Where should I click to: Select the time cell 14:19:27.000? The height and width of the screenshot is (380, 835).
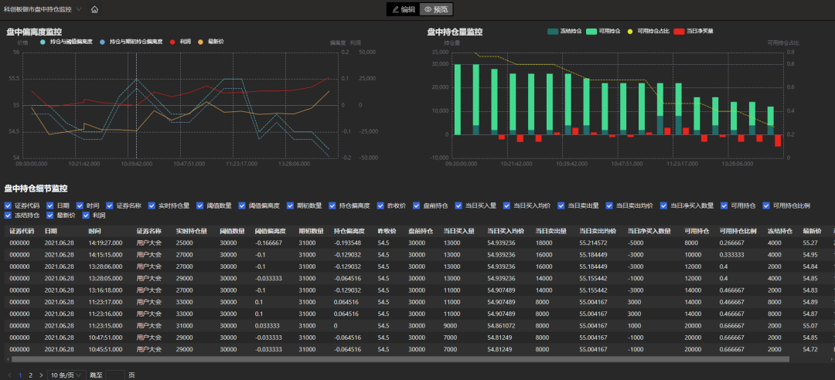point(105,243)
